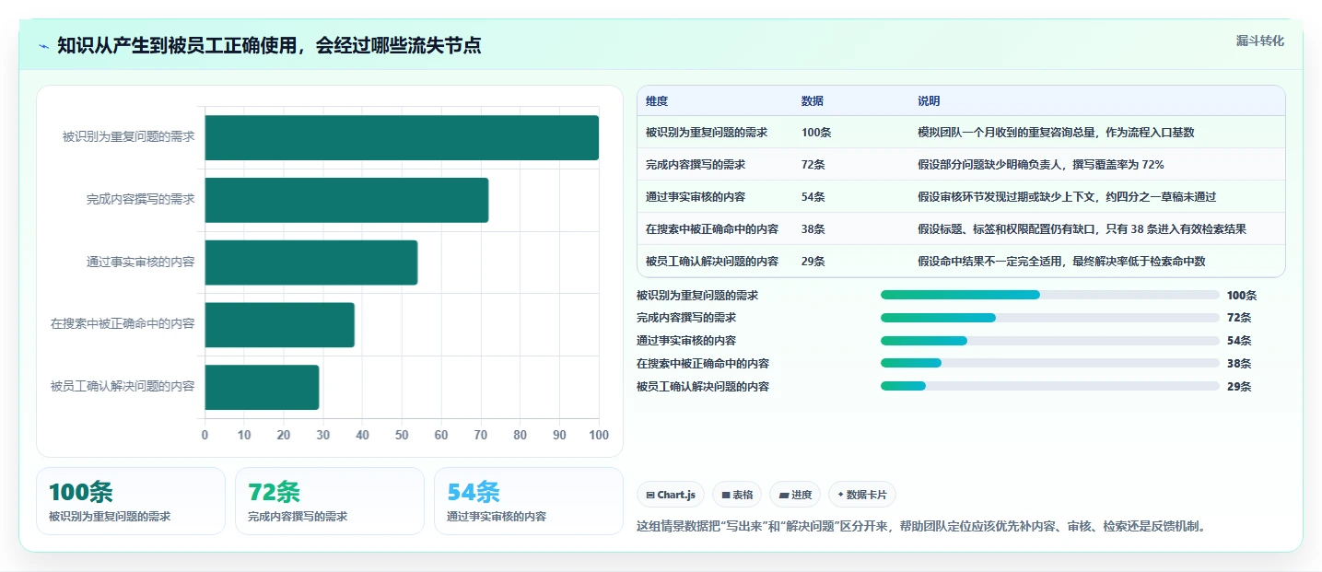Click the 54条 summary card

tap(529, 501)
